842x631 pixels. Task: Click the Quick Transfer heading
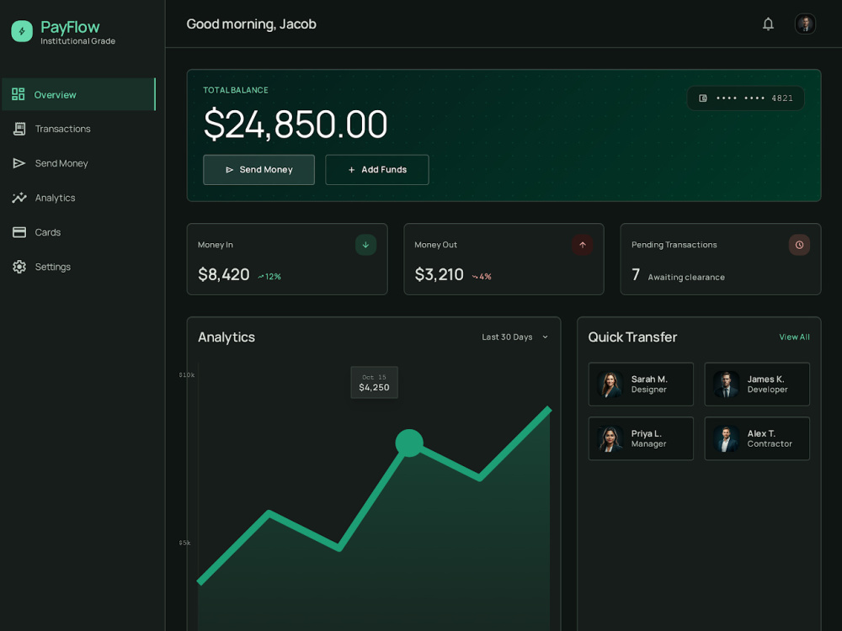(632, 337)
